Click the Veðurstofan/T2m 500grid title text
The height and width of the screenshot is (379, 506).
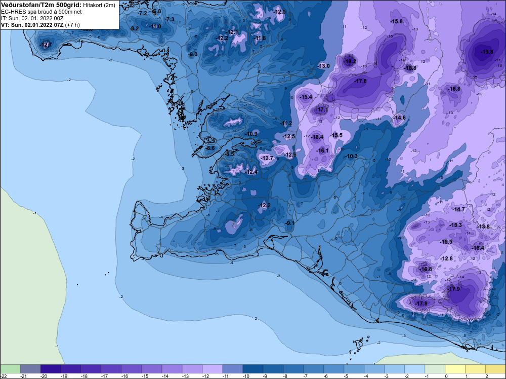[x=40, y=5]
